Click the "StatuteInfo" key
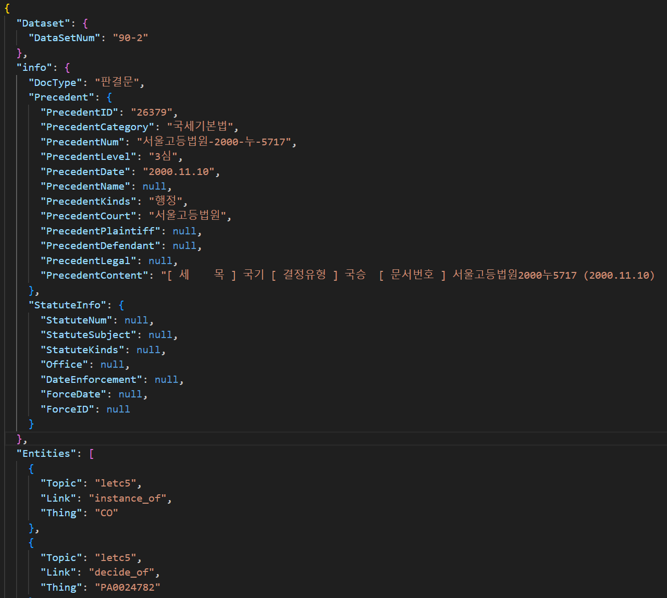The width and height of the screenshot is (667, 598). click(x=68, y=305)
